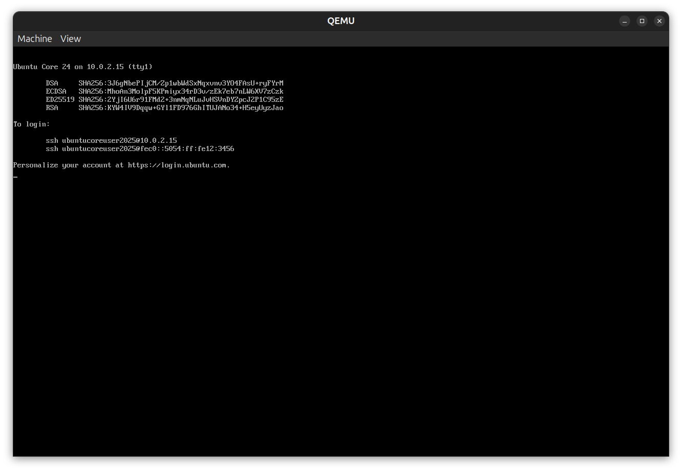Click the QEMU title text
Screen dimensions: 682x471
[341, 21]
